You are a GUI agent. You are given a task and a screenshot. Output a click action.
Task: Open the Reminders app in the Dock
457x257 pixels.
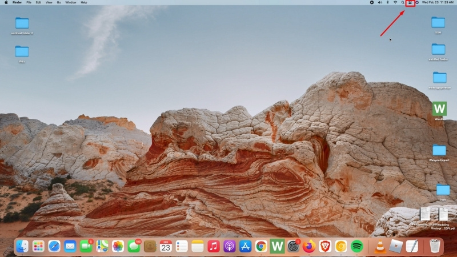click(182, 247)
